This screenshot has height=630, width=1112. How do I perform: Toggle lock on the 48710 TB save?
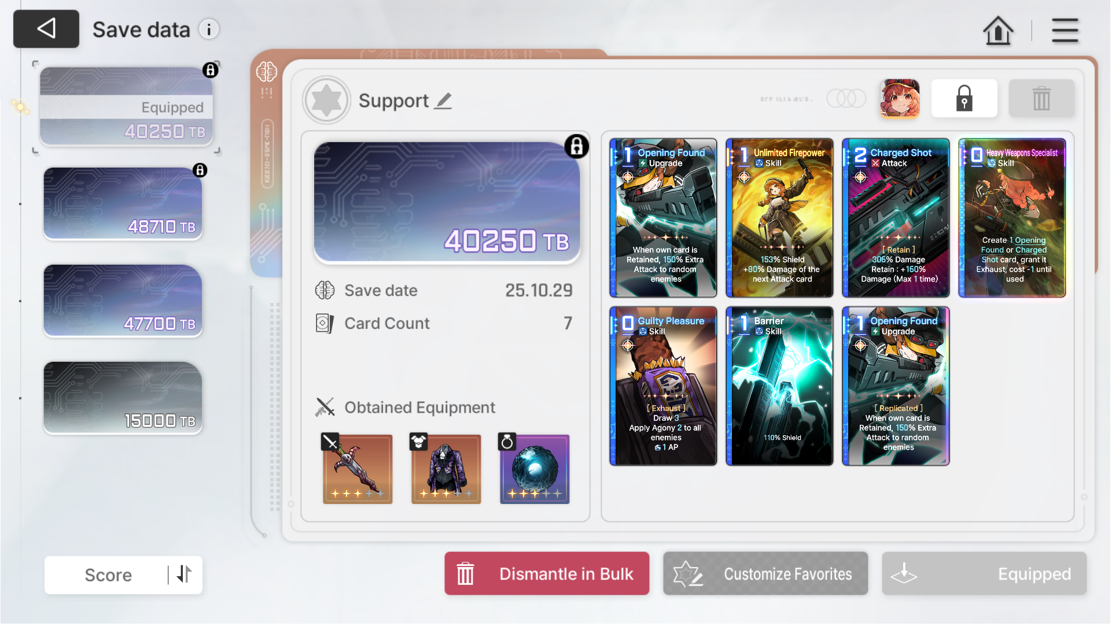click(x=200, y=171)
